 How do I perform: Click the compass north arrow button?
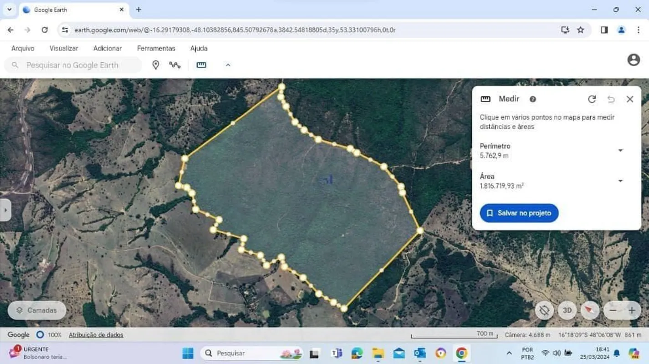(x=590, y=310)
